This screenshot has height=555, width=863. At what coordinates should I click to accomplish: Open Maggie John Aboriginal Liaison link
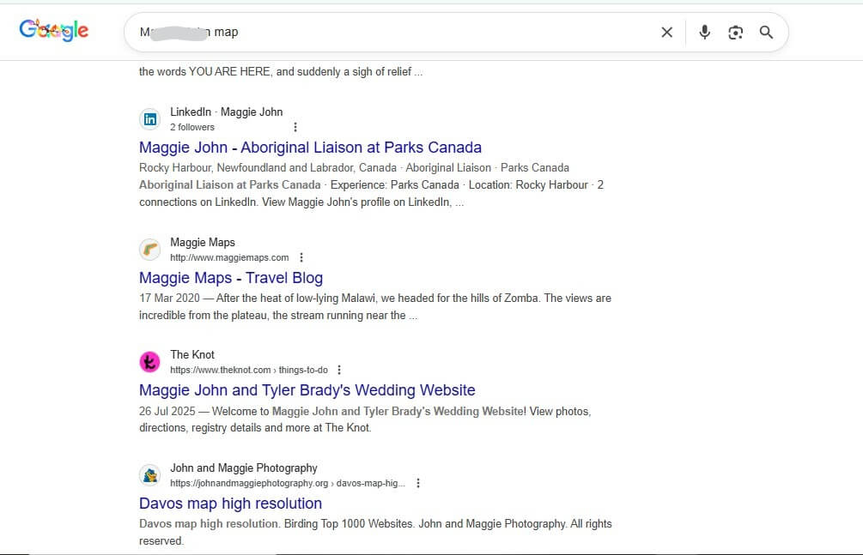(310, 148)
